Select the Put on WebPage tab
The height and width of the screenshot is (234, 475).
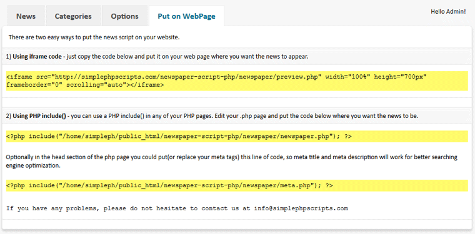(x=186, y=16)
